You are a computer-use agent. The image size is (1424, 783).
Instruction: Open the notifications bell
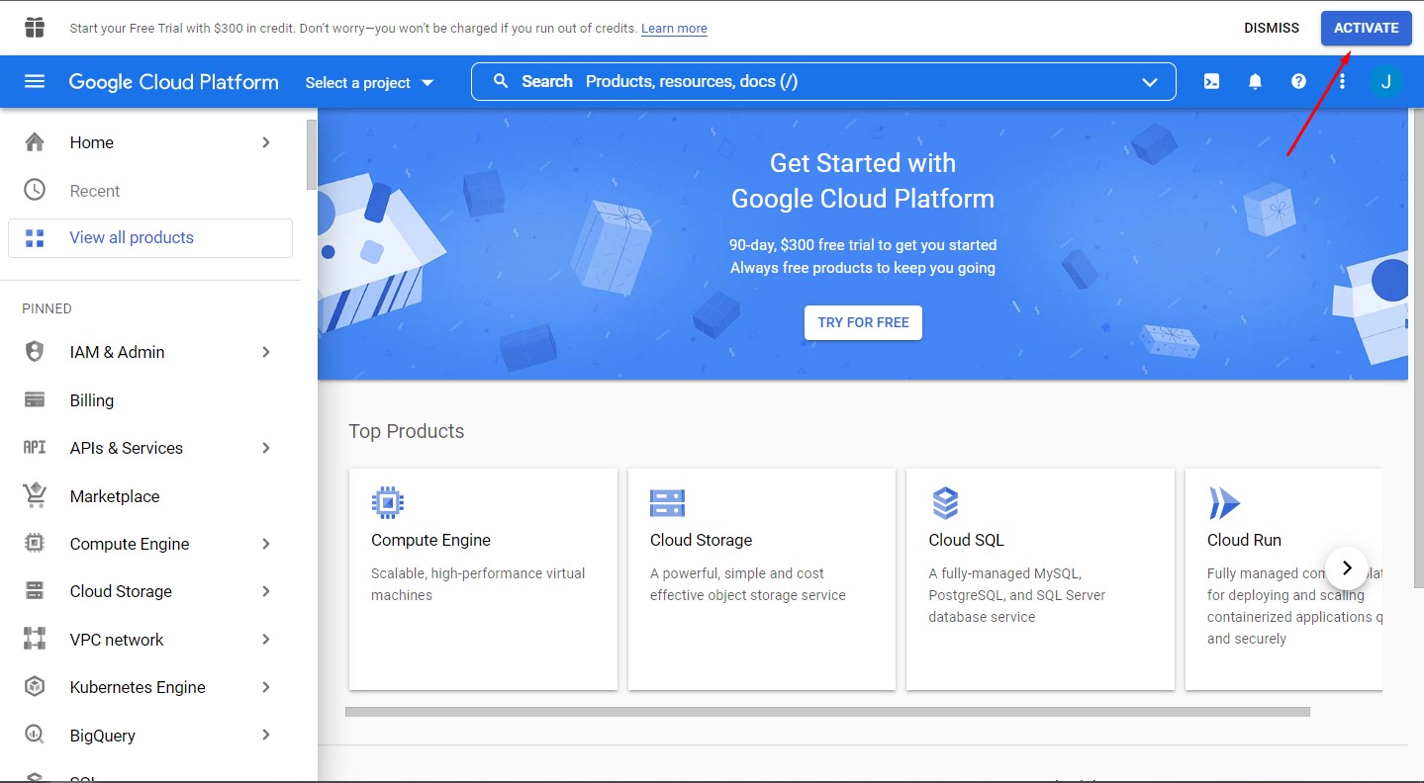[x=1255, y=82]
